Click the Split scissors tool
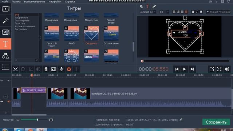Viewport: 233px width, 131px height. click(x=15, y=69)
